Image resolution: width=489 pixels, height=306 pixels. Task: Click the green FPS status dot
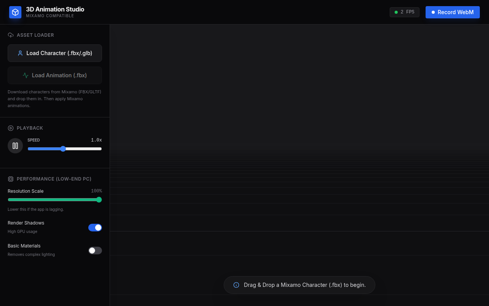396,12
